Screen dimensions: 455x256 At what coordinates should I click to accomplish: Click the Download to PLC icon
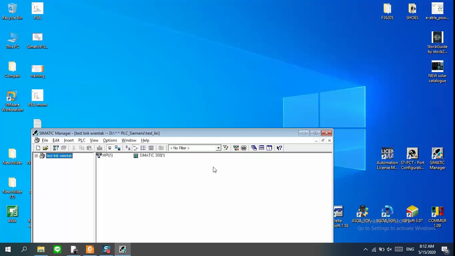pos(100,148)
